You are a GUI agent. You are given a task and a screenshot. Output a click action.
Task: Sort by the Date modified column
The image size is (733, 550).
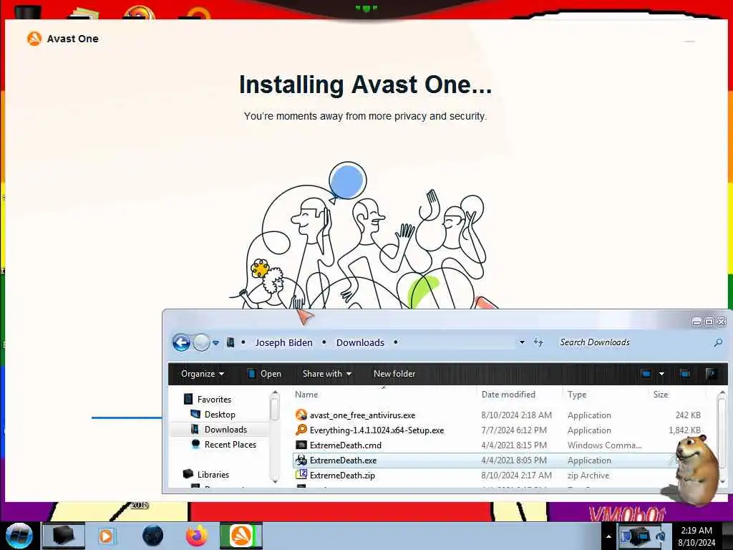click(x=508, y=395)
